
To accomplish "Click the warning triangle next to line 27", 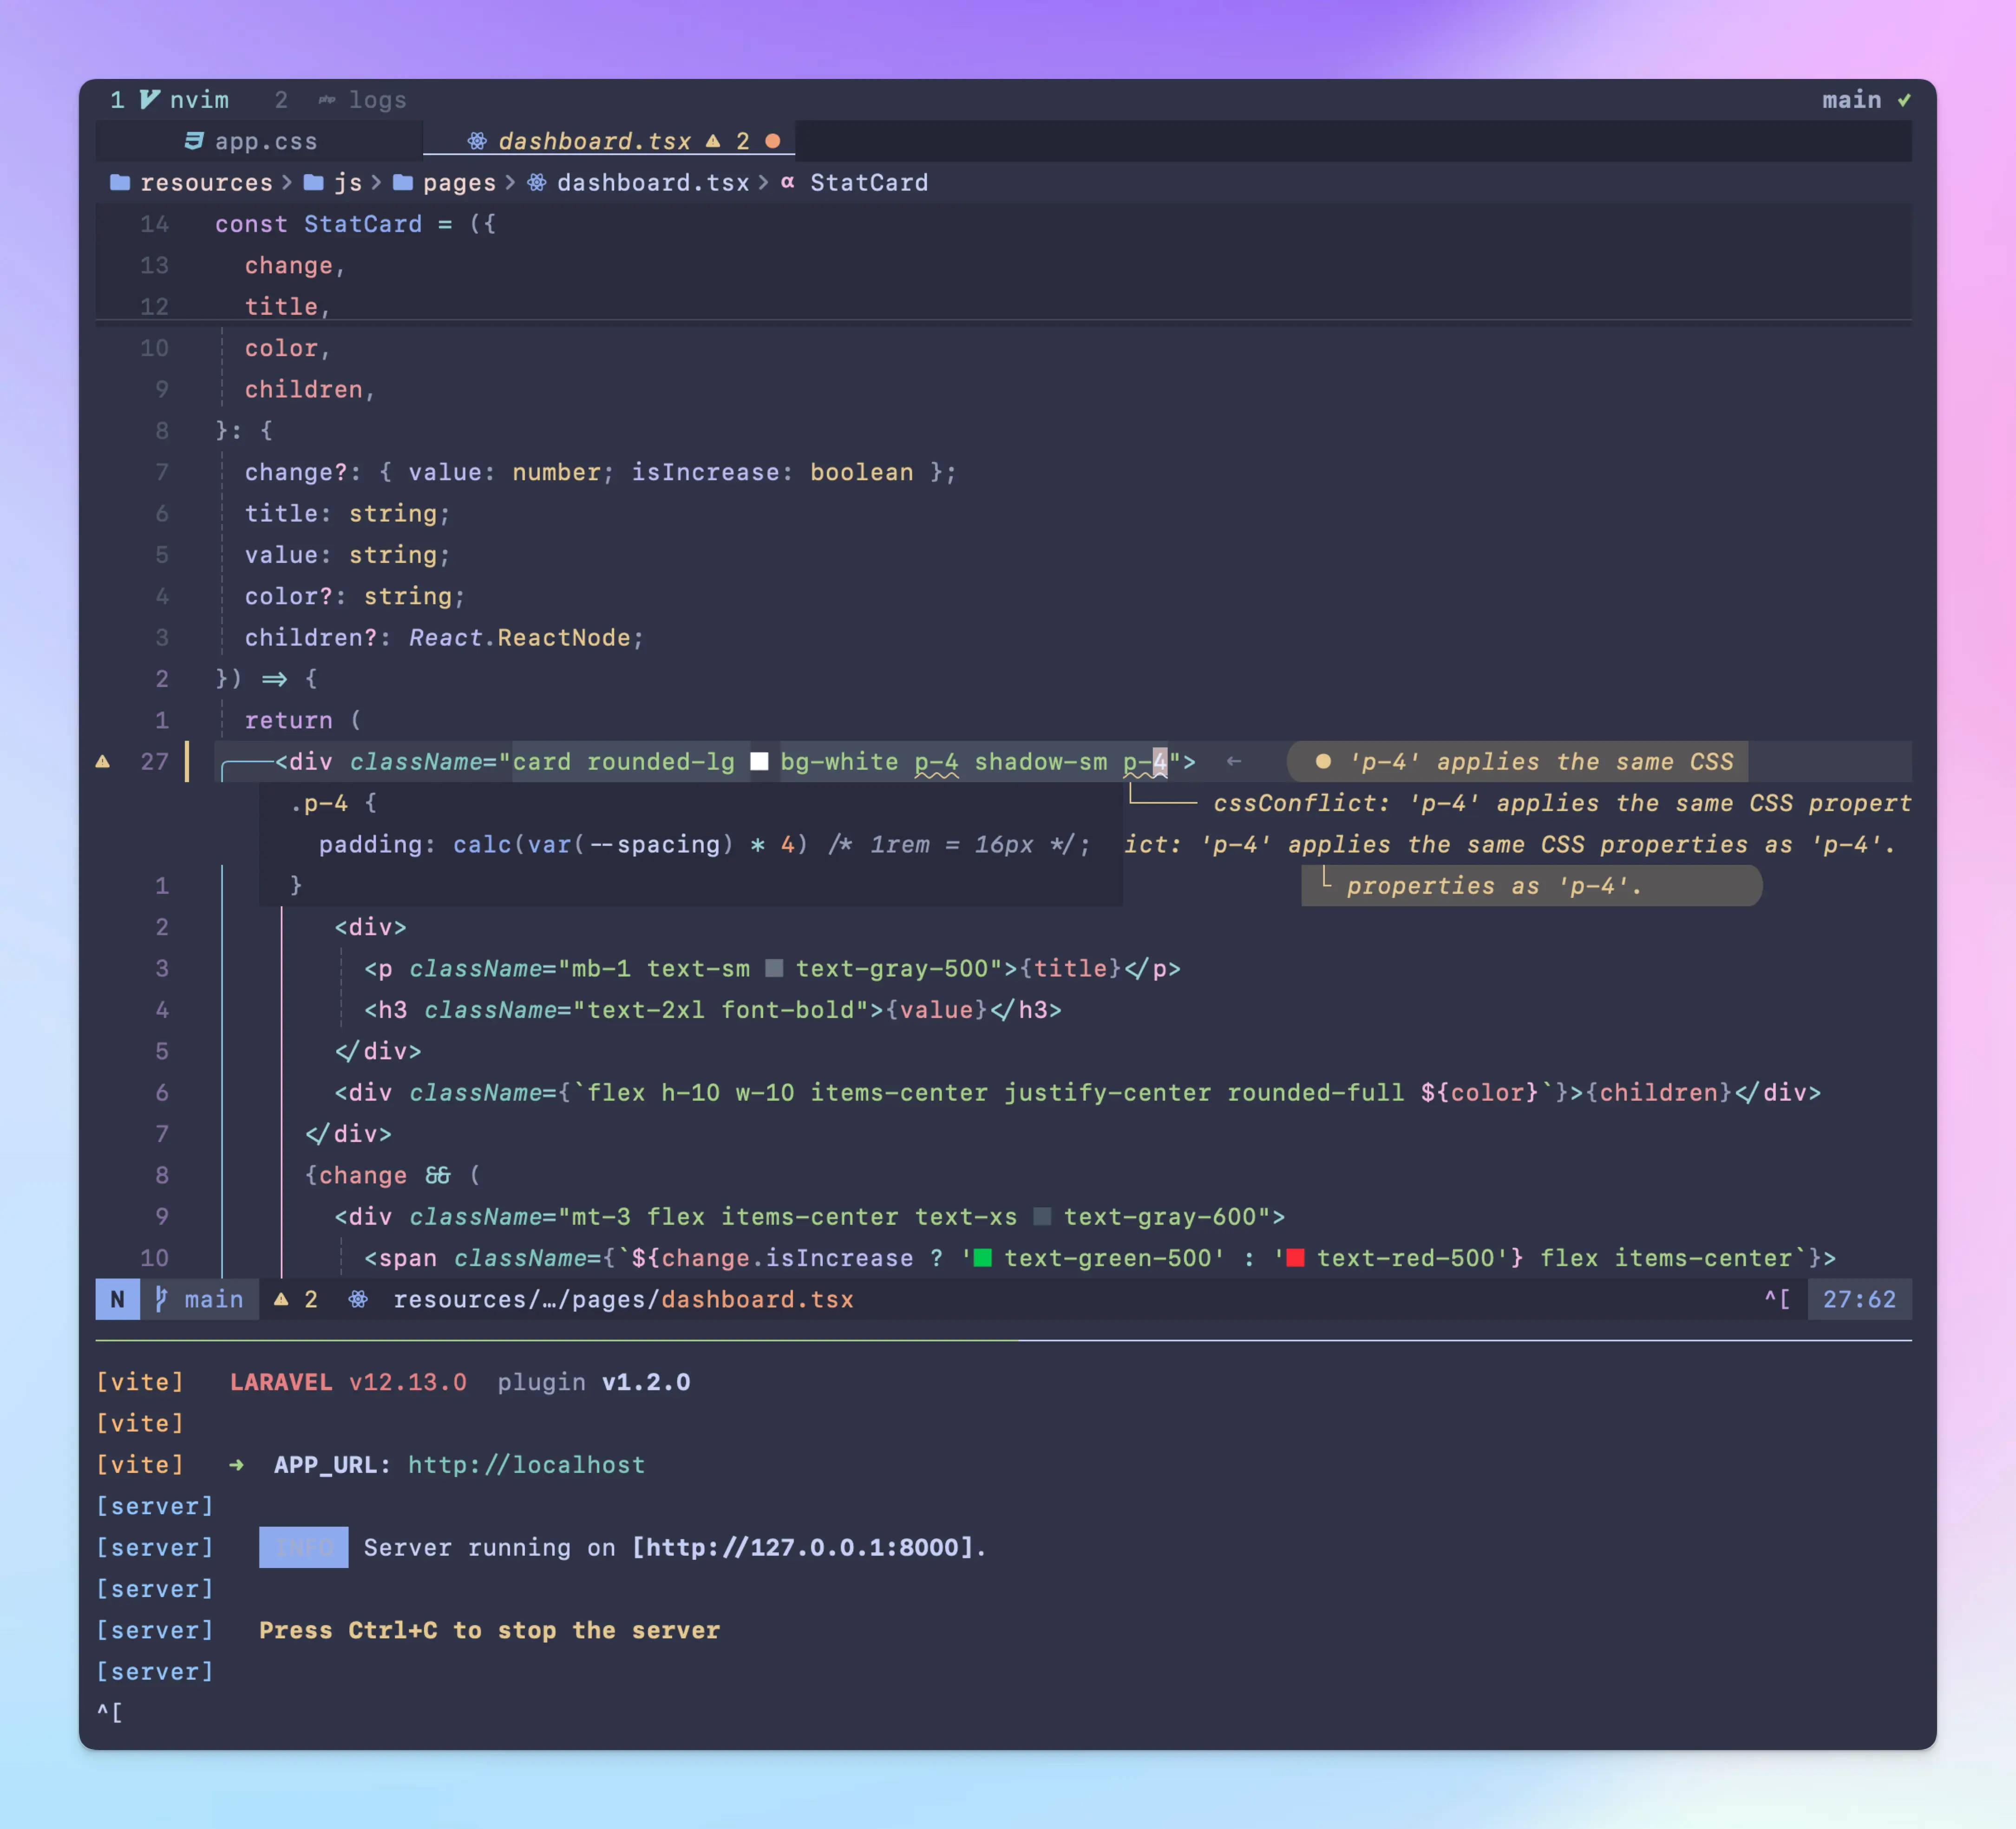I will coord(104,761).
